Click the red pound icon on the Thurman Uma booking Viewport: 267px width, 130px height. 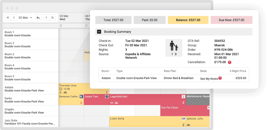point(107,92)
